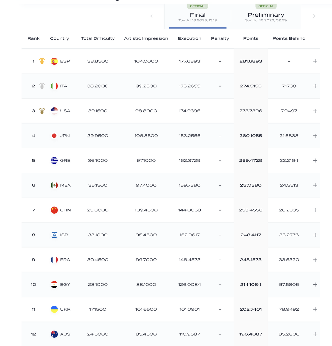Click the Spain flag icon
This screenshot has height=346, width=332.
(54, 61)
